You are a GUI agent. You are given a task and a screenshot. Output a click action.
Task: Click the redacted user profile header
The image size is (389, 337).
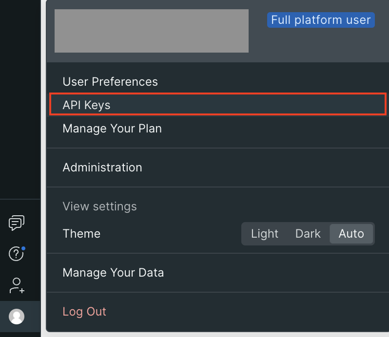pos(151,31)
